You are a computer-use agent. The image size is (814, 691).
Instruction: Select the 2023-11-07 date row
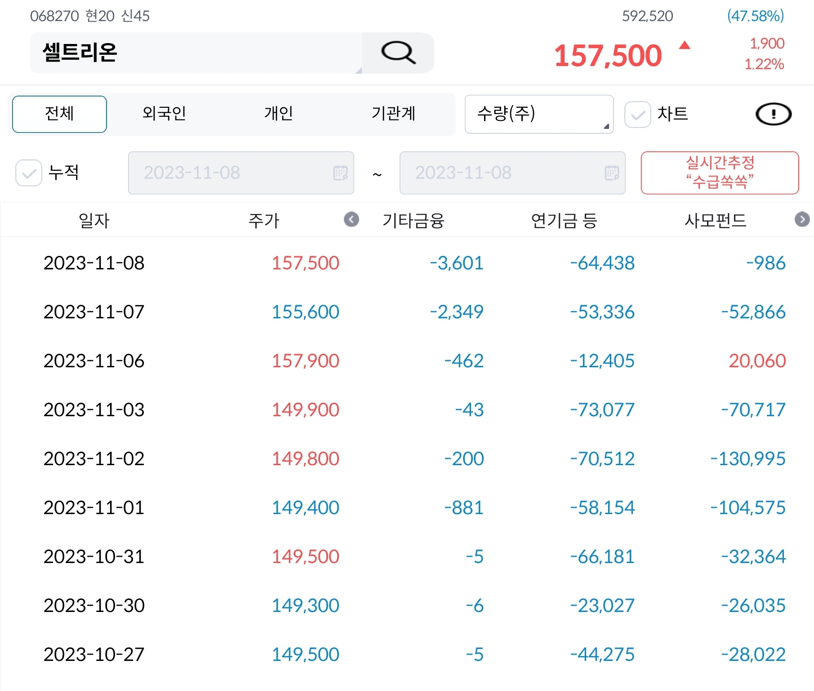[94, 312]
